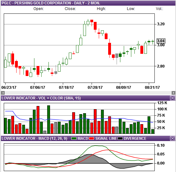176x172 pixels.
Task: Click the 50 K volume axis label
Action: (161, 122)
